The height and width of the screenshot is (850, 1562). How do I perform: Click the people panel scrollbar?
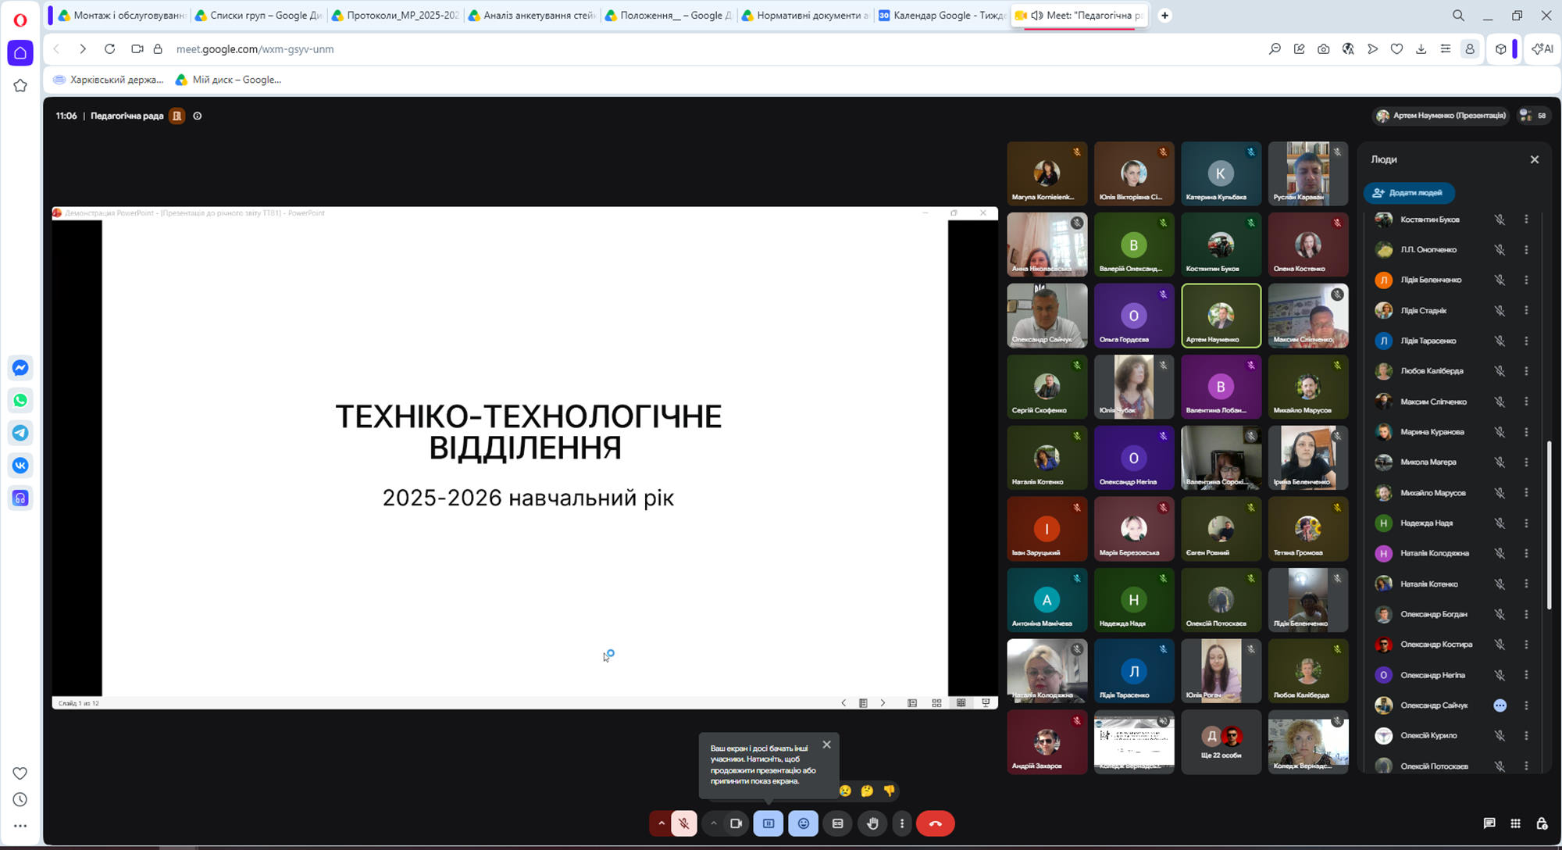point(1549,525)
